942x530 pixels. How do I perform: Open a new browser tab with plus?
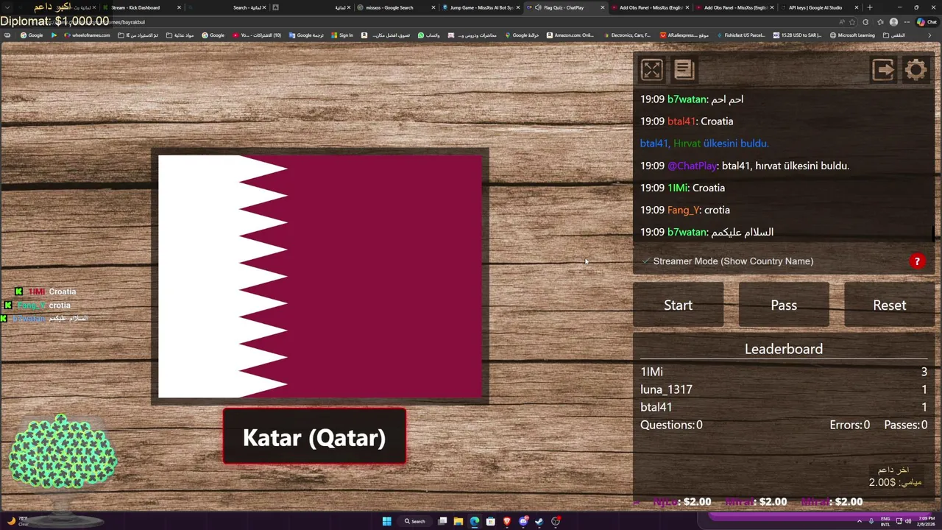(870, 7)
